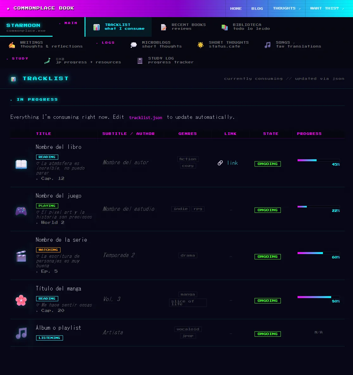Open the Recent Books reviews tab
The image size is (353, 375).
[x=183, y=27]
